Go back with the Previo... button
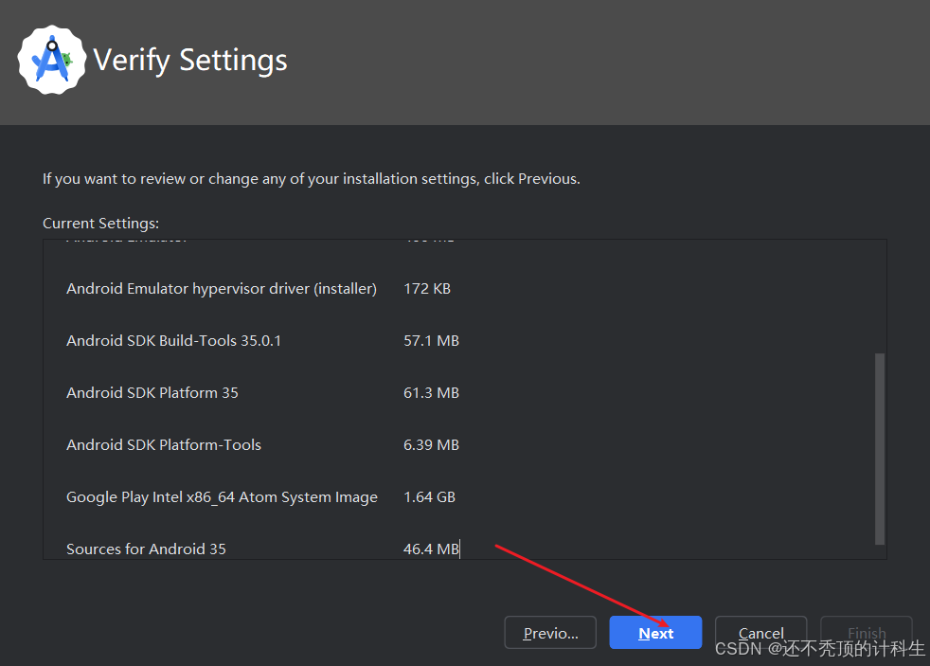The width and height of the screenshot is (930, 666). pyautogui.click(x=550, y=633)
